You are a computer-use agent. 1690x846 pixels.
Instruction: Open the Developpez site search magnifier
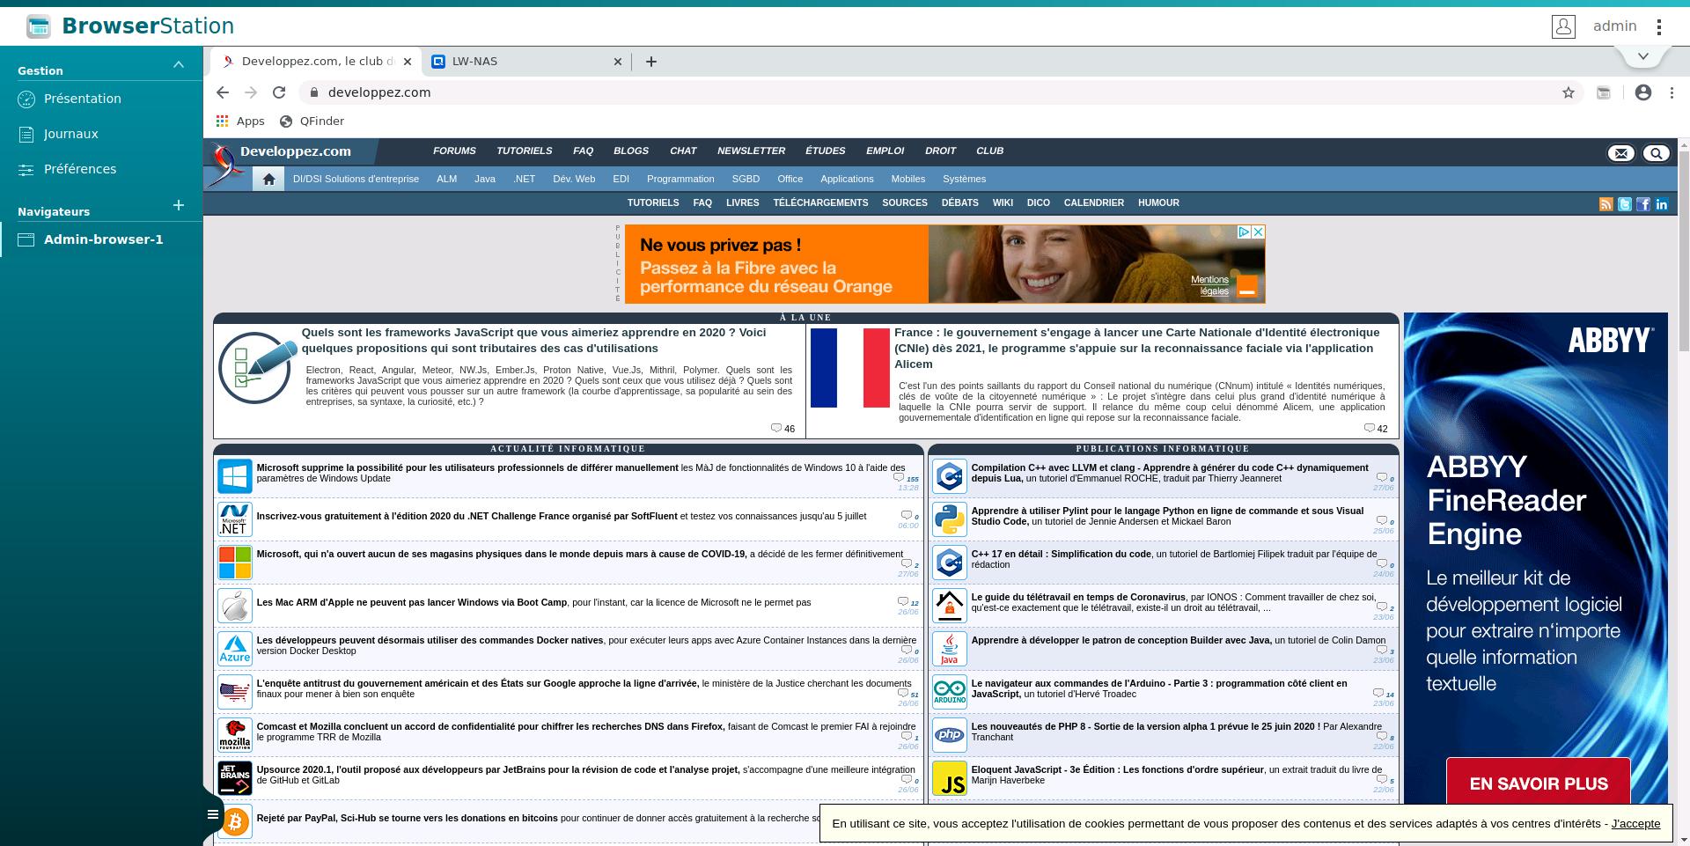pyautogui.click(x=1656, y=153)
